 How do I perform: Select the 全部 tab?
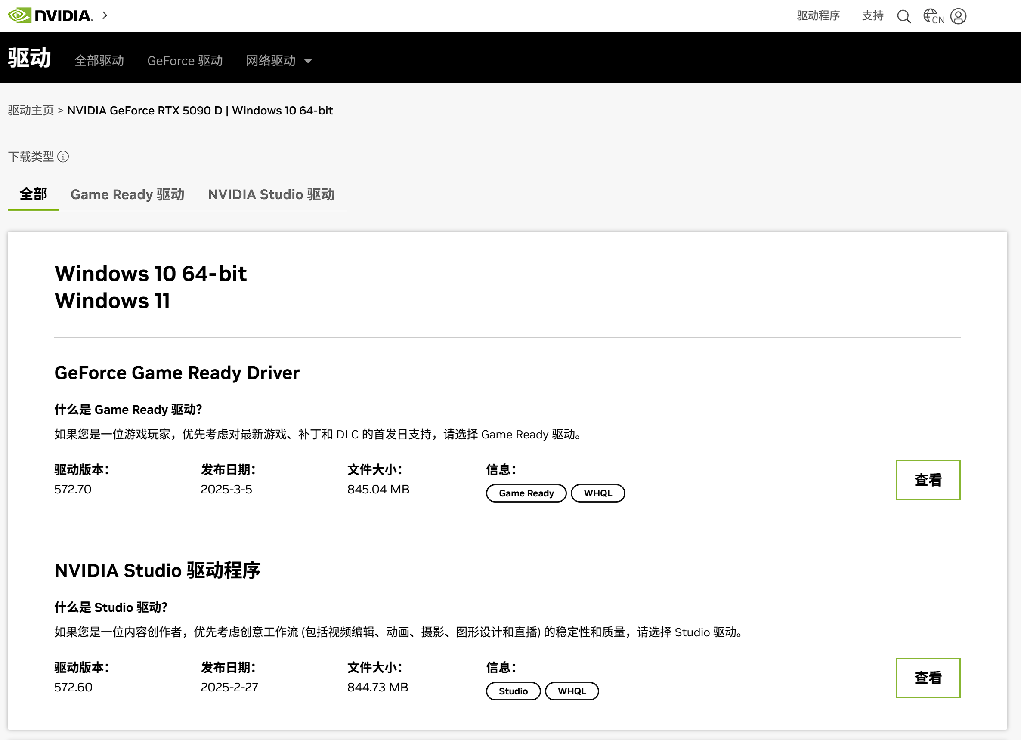pyautogui.click(x=33, y=194)
